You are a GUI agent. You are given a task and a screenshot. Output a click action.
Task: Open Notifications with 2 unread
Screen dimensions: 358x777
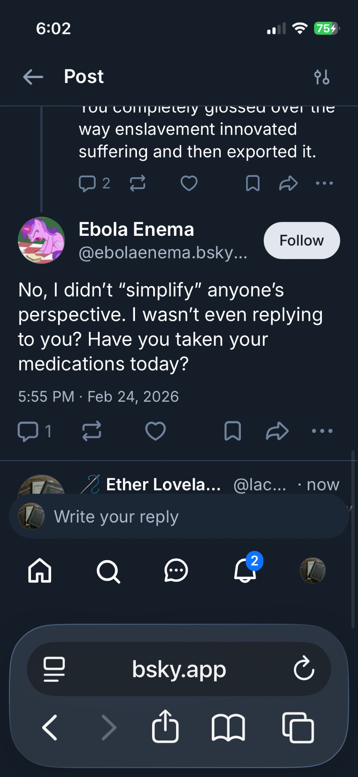click(x=245, y=570)
